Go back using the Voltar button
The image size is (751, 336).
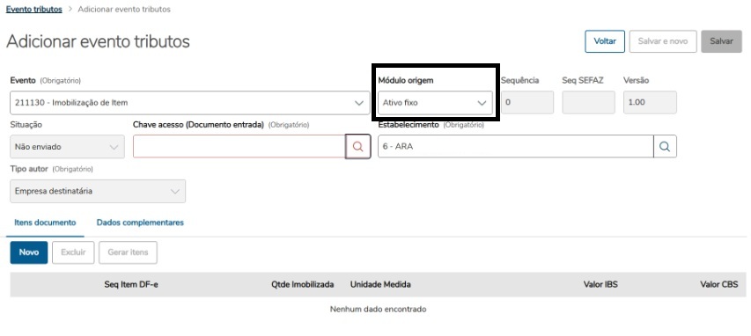click(605, 41)
